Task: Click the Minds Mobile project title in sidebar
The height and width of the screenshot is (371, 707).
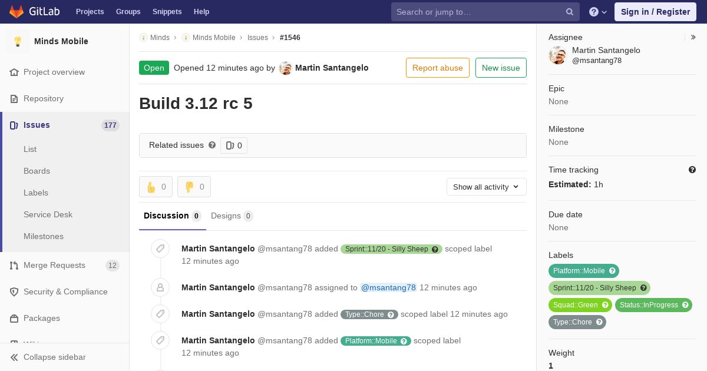Action: pos(61,41)
